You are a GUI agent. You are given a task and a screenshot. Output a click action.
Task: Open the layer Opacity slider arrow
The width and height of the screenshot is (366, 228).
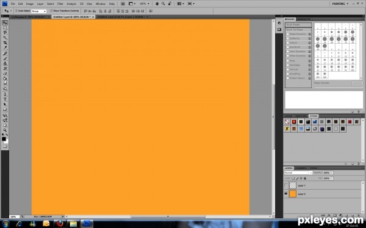(332, 173)
